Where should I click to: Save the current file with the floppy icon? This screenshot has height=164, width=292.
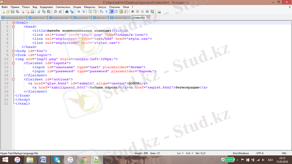tap(12, 12)
